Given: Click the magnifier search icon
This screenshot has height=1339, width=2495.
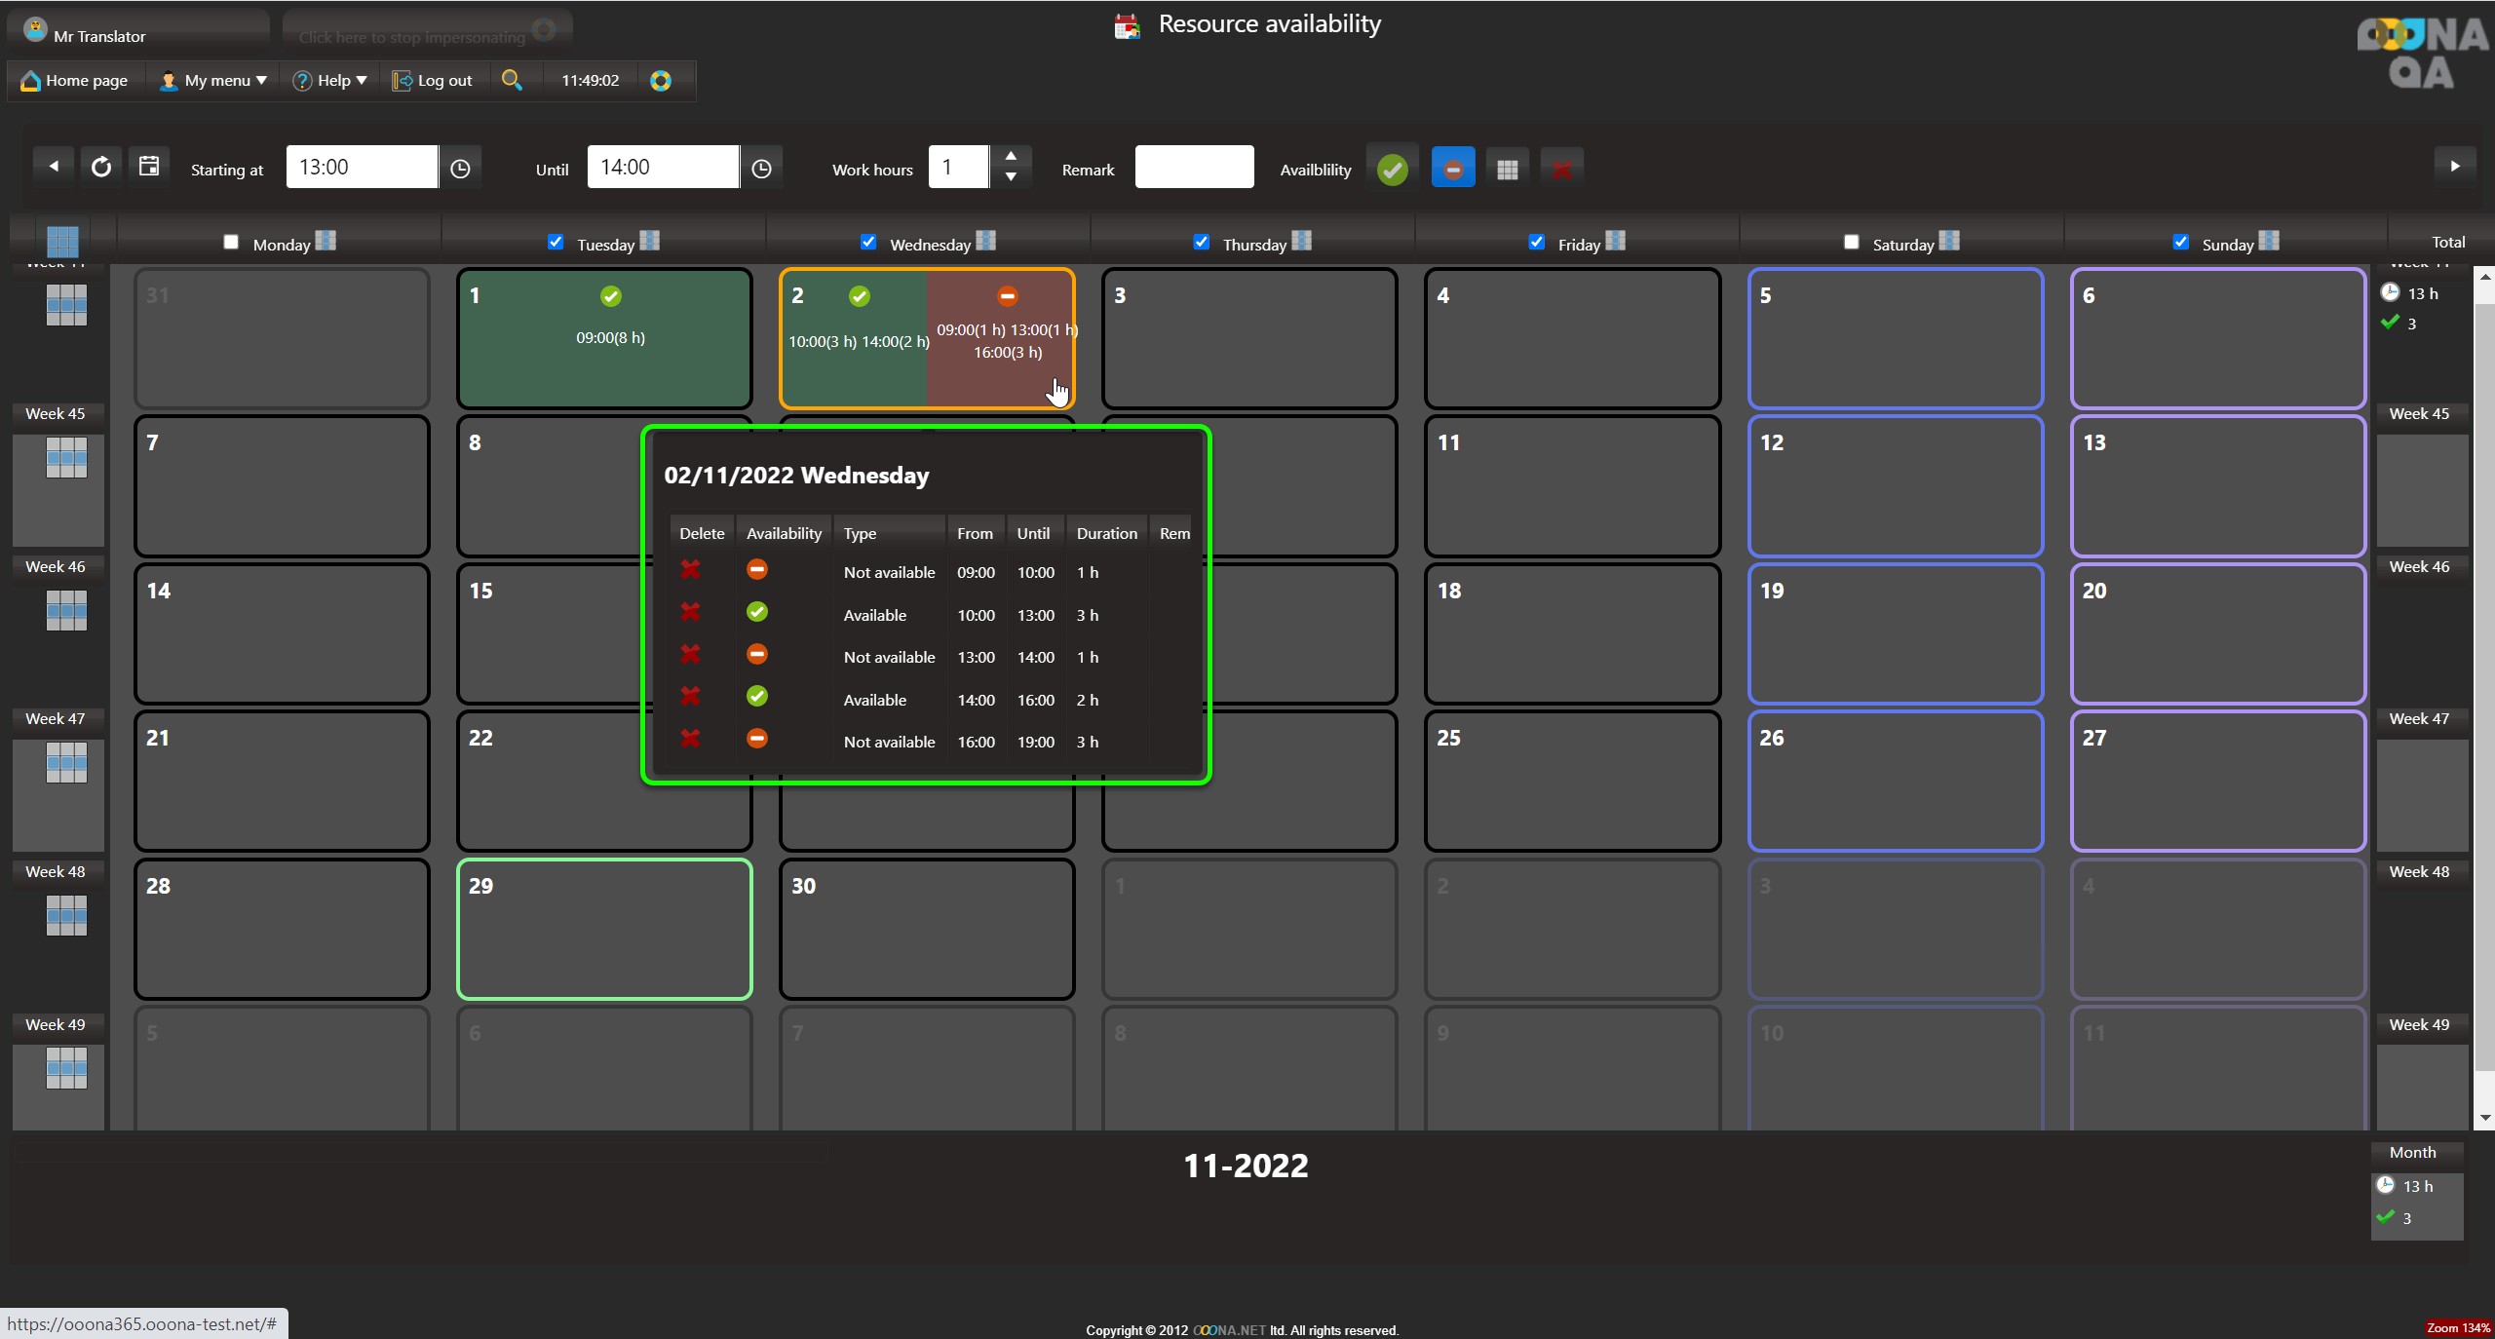Looking at the screenshot, I should (x=511, y=80).
